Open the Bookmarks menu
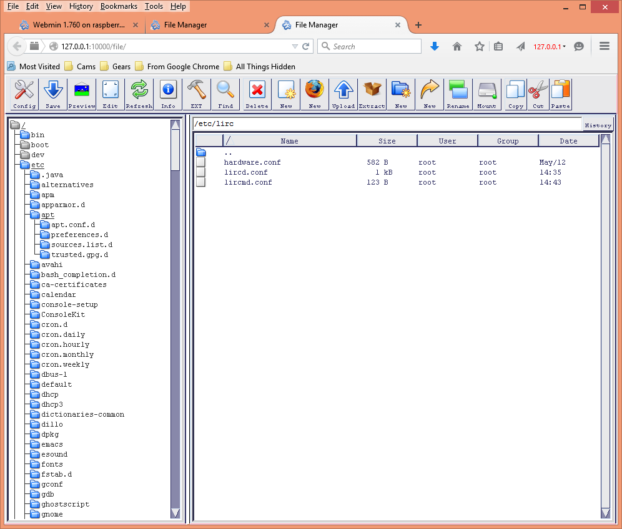The height and width of the screenshot is (529, 622). pos(119,6)
